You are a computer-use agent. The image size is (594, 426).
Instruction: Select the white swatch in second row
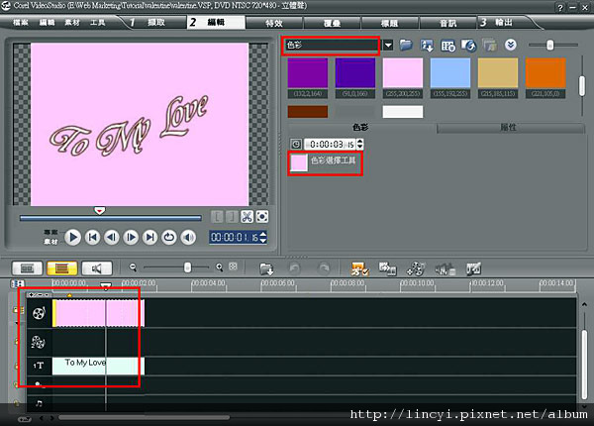pyautogui.click(x=403, y=112)
